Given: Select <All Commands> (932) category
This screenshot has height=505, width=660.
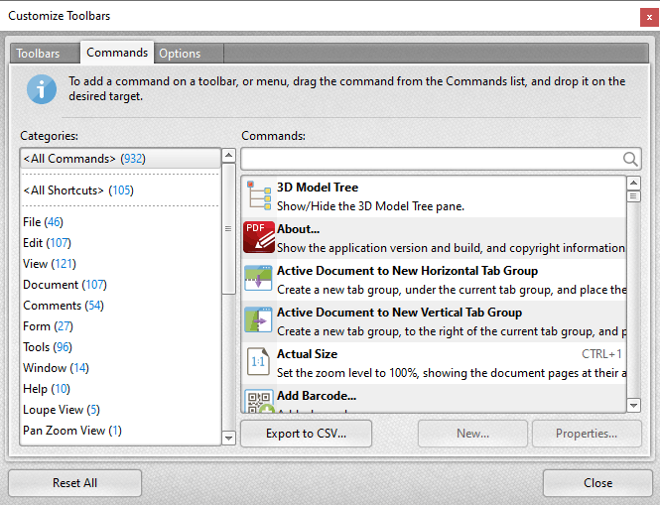Looking at the screenshot, I should click(x=120, y=159).
